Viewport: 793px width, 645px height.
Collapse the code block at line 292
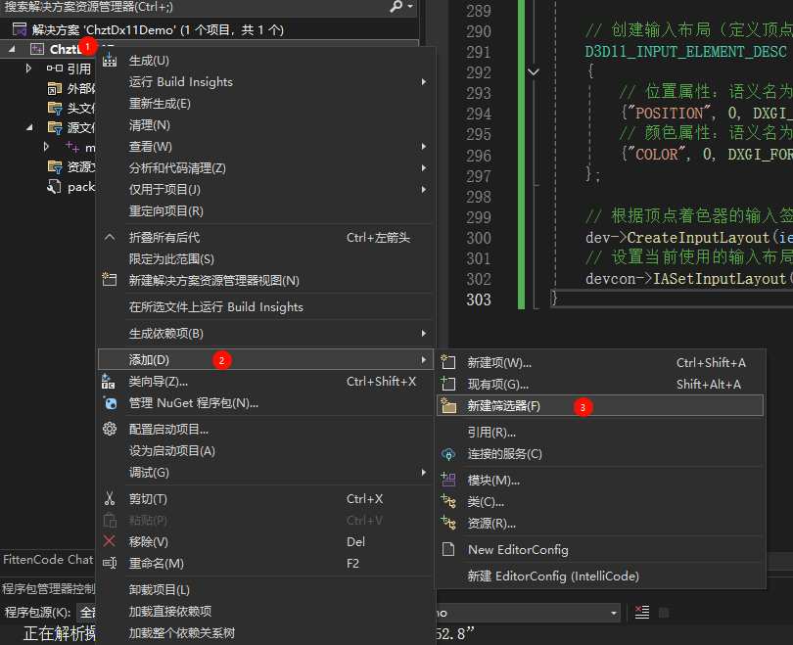click(x=533, y=71)
